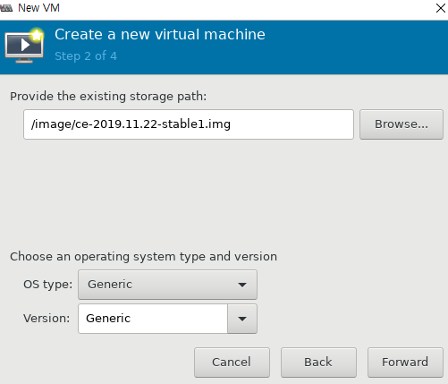
Task: Cancel the new VM wizard
Action: point(232,363)
